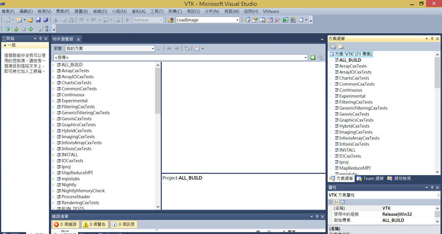Click the Team Explorer toolbar icon
The width and height of the screenshot is (442, 234).
(262, 20)
